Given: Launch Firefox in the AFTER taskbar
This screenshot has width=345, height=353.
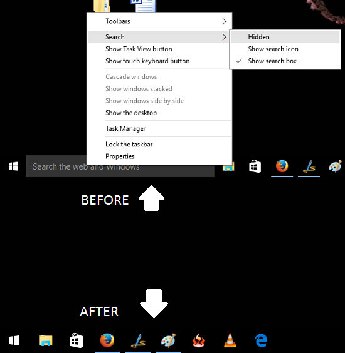Looking at the screenshot, I should pyautogui.click(x=107, y=340).
